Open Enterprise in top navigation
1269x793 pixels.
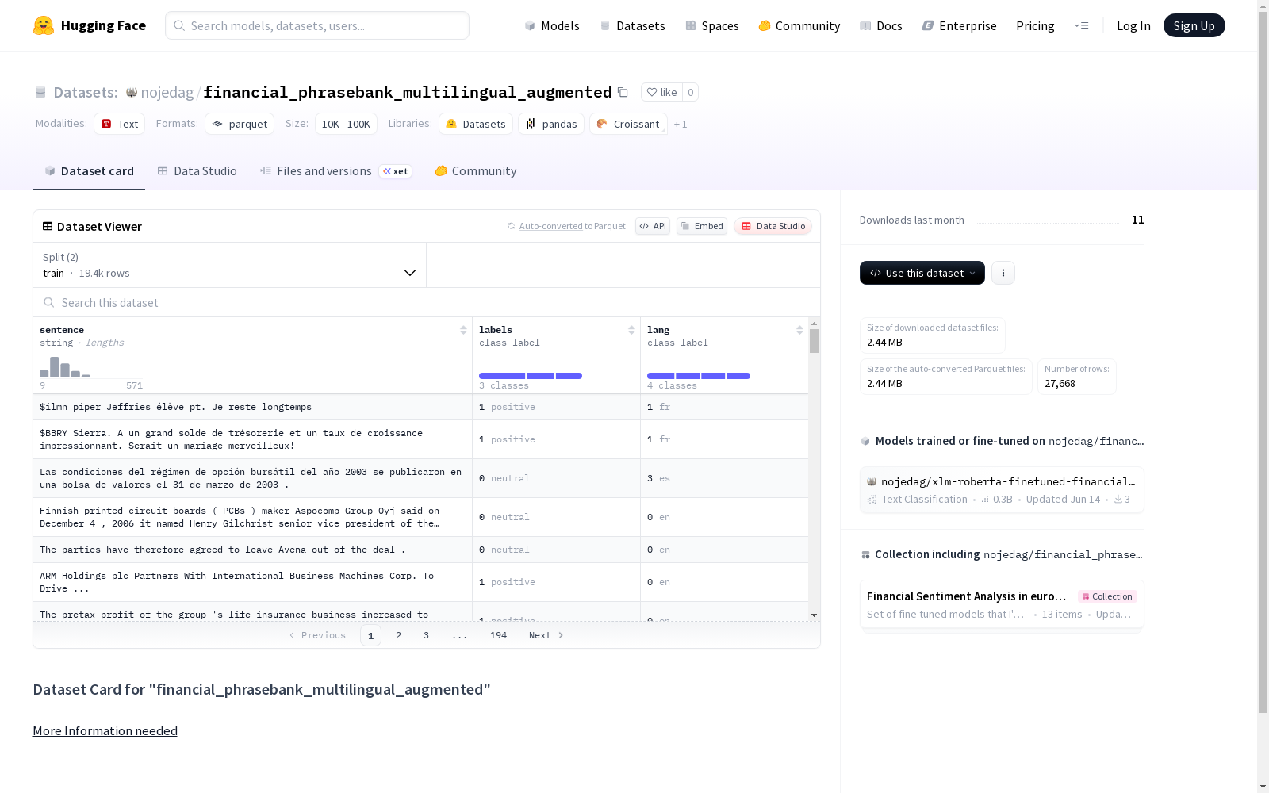tap(960, 25)
